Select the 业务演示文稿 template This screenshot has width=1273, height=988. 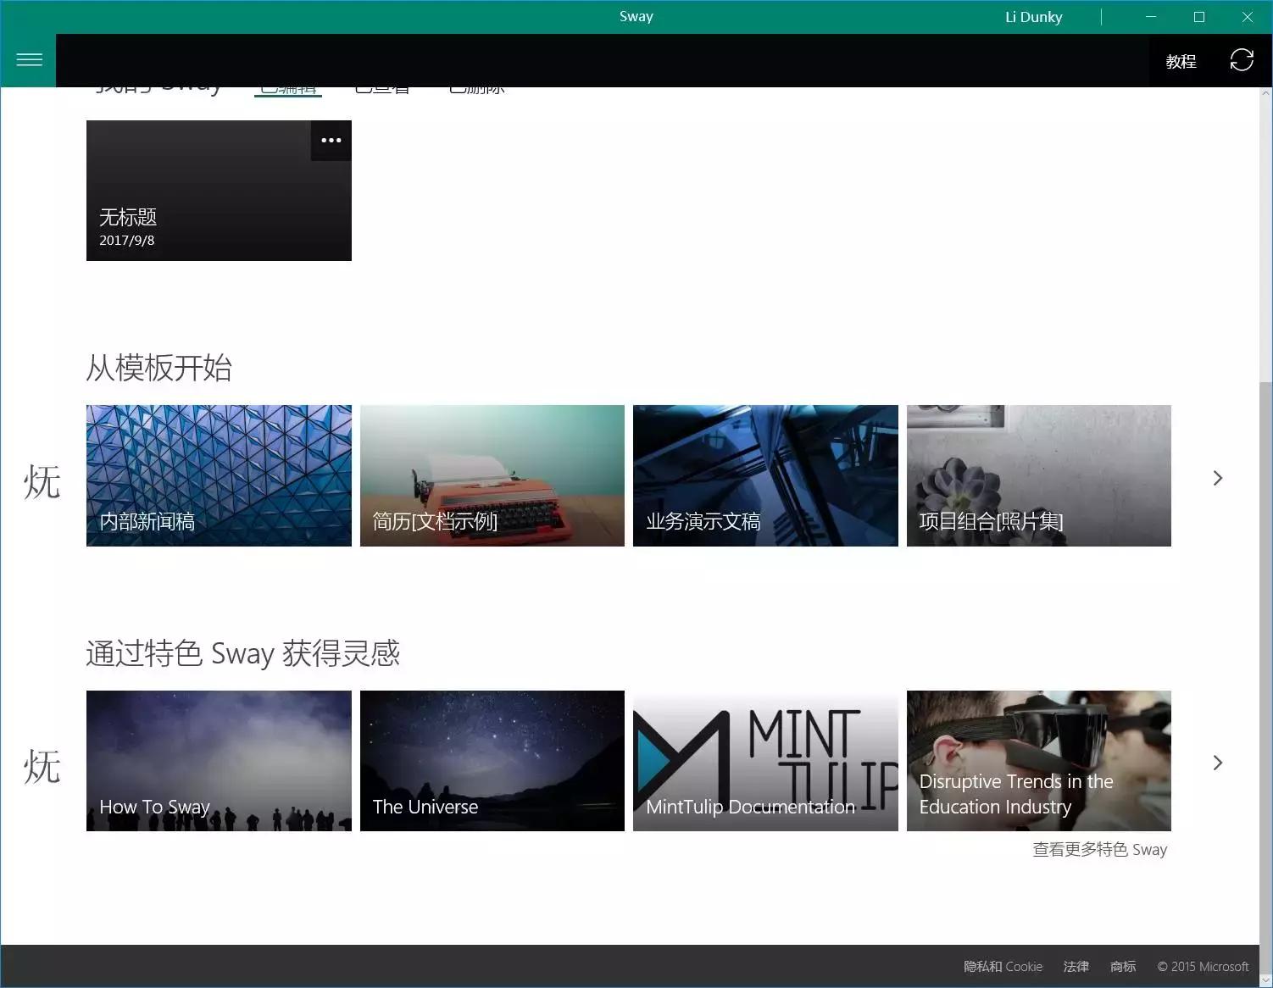pos(764,475)
